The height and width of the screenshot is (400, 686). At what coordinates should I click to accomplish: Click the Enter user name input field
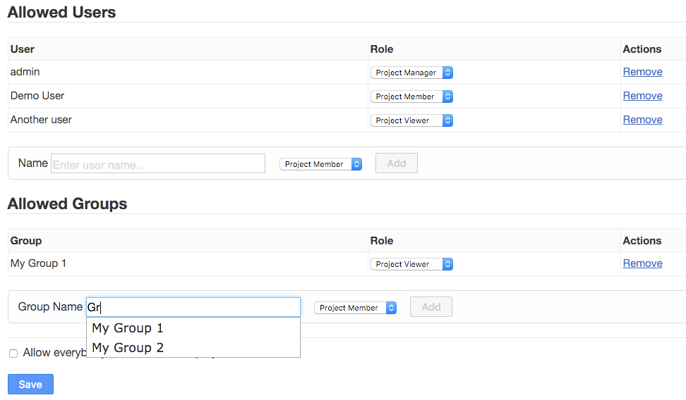158,164
